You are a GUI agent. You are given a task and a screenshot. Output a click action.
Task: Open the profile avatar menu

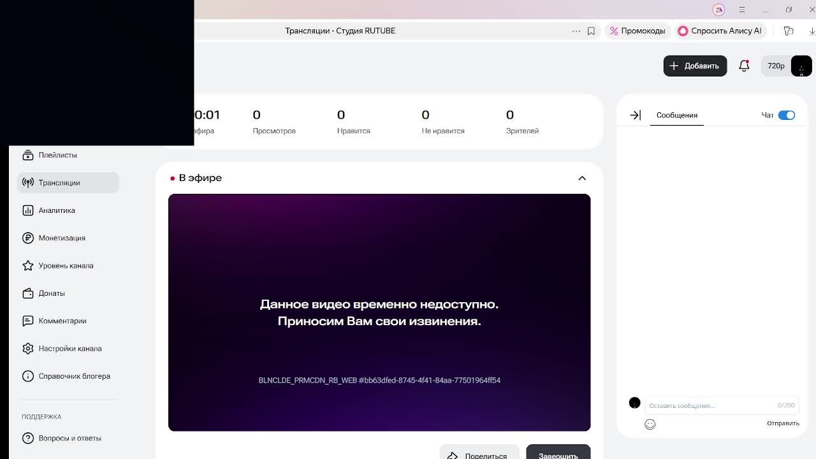801,66
